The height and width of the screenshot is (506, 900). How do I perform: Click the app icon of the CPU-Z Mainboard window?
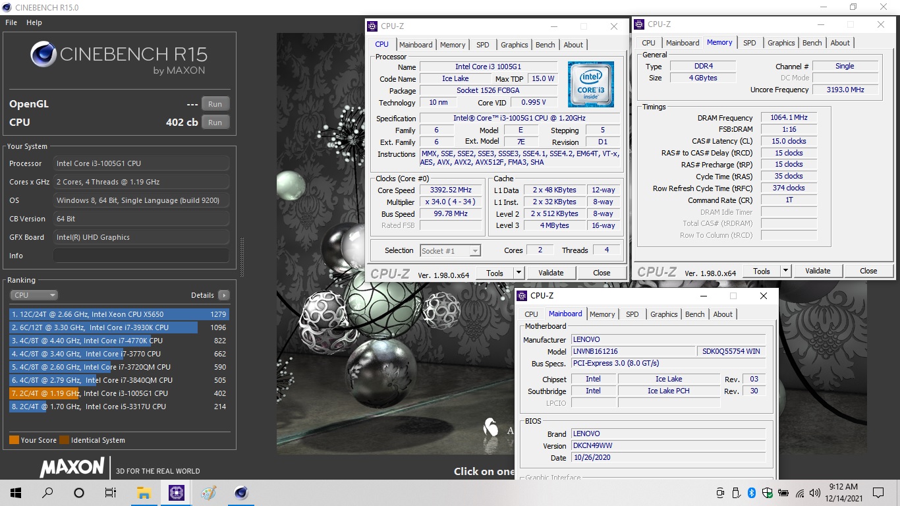click(x=522, y=296)
